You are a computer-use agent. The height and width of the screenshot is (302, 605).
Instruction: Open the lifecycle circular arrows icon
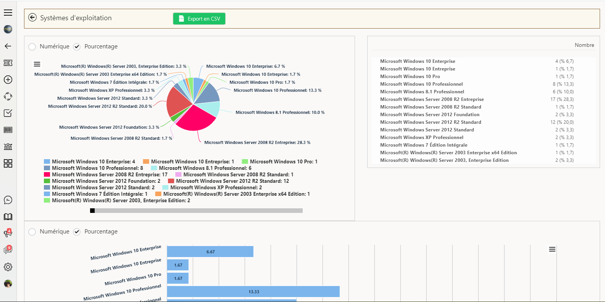8,96
